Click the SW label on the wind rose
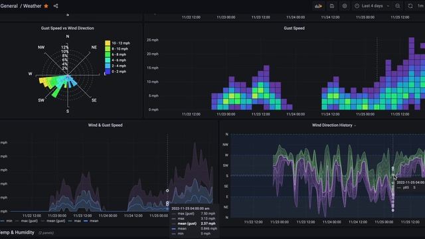Screen dimensions: 425x239 tap(41, 100)
